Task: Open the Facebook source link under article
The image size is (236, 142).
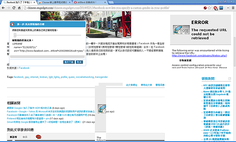Action: [x=24, y=68]
